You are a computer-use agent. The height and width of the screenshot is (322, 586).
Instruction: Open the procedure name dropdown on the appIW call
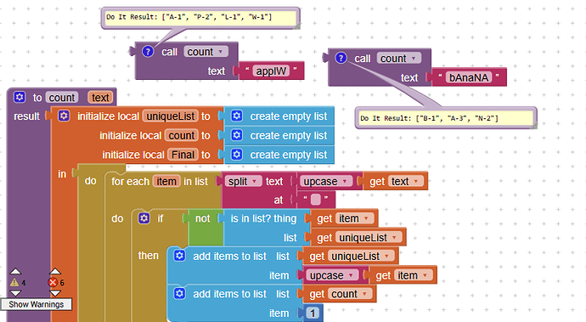coord(221,52)
